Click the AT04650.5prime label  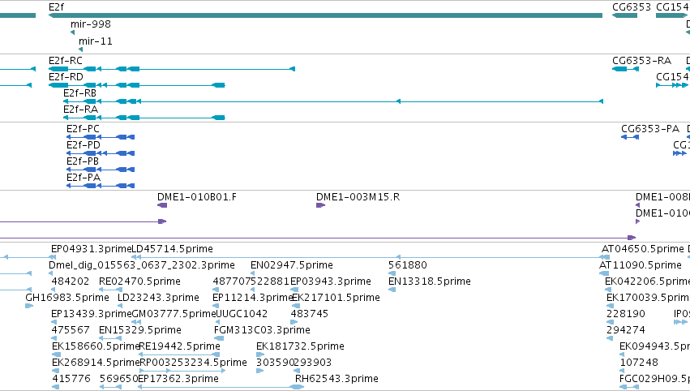pos(643,249)
